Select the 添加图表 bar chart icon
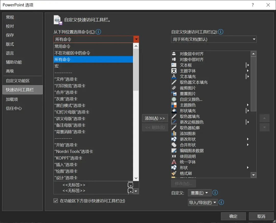 click(x=174, y=133)
